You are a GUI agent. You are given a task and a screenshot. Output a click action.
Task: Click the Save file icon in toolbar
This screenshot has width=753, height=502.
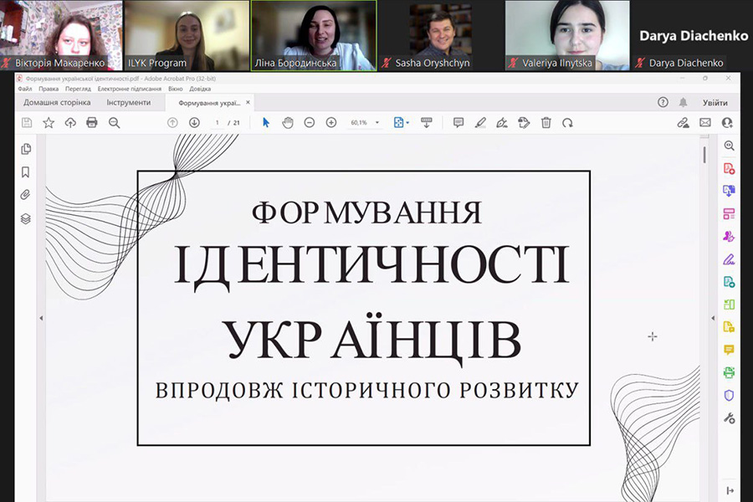[27, 122]
